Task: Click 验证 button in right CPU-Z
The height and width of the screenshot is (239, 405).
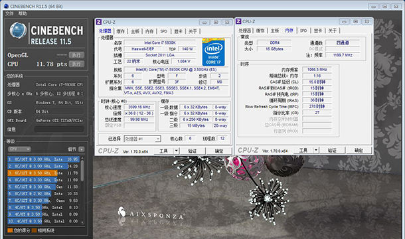Action: (332, 150)
